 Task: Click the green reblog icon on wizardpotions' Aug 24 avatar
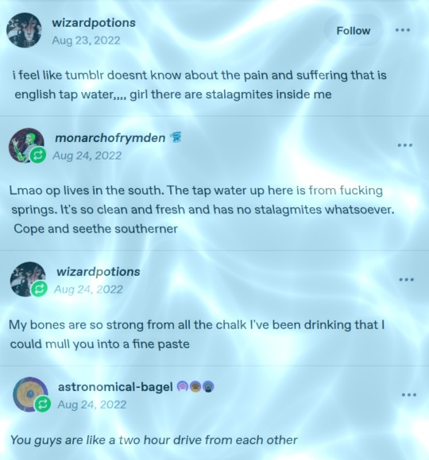(x=39, y=289)
